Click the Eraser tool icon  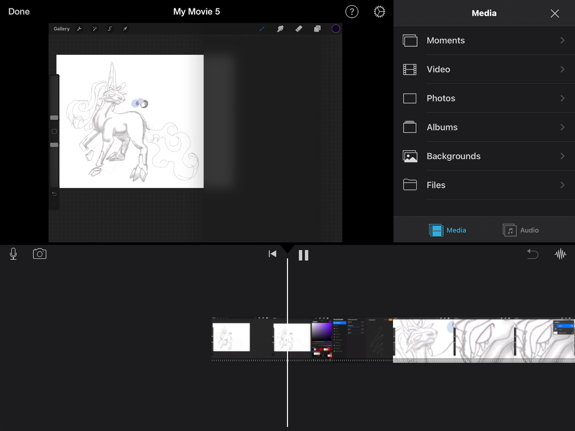point(299,29)
